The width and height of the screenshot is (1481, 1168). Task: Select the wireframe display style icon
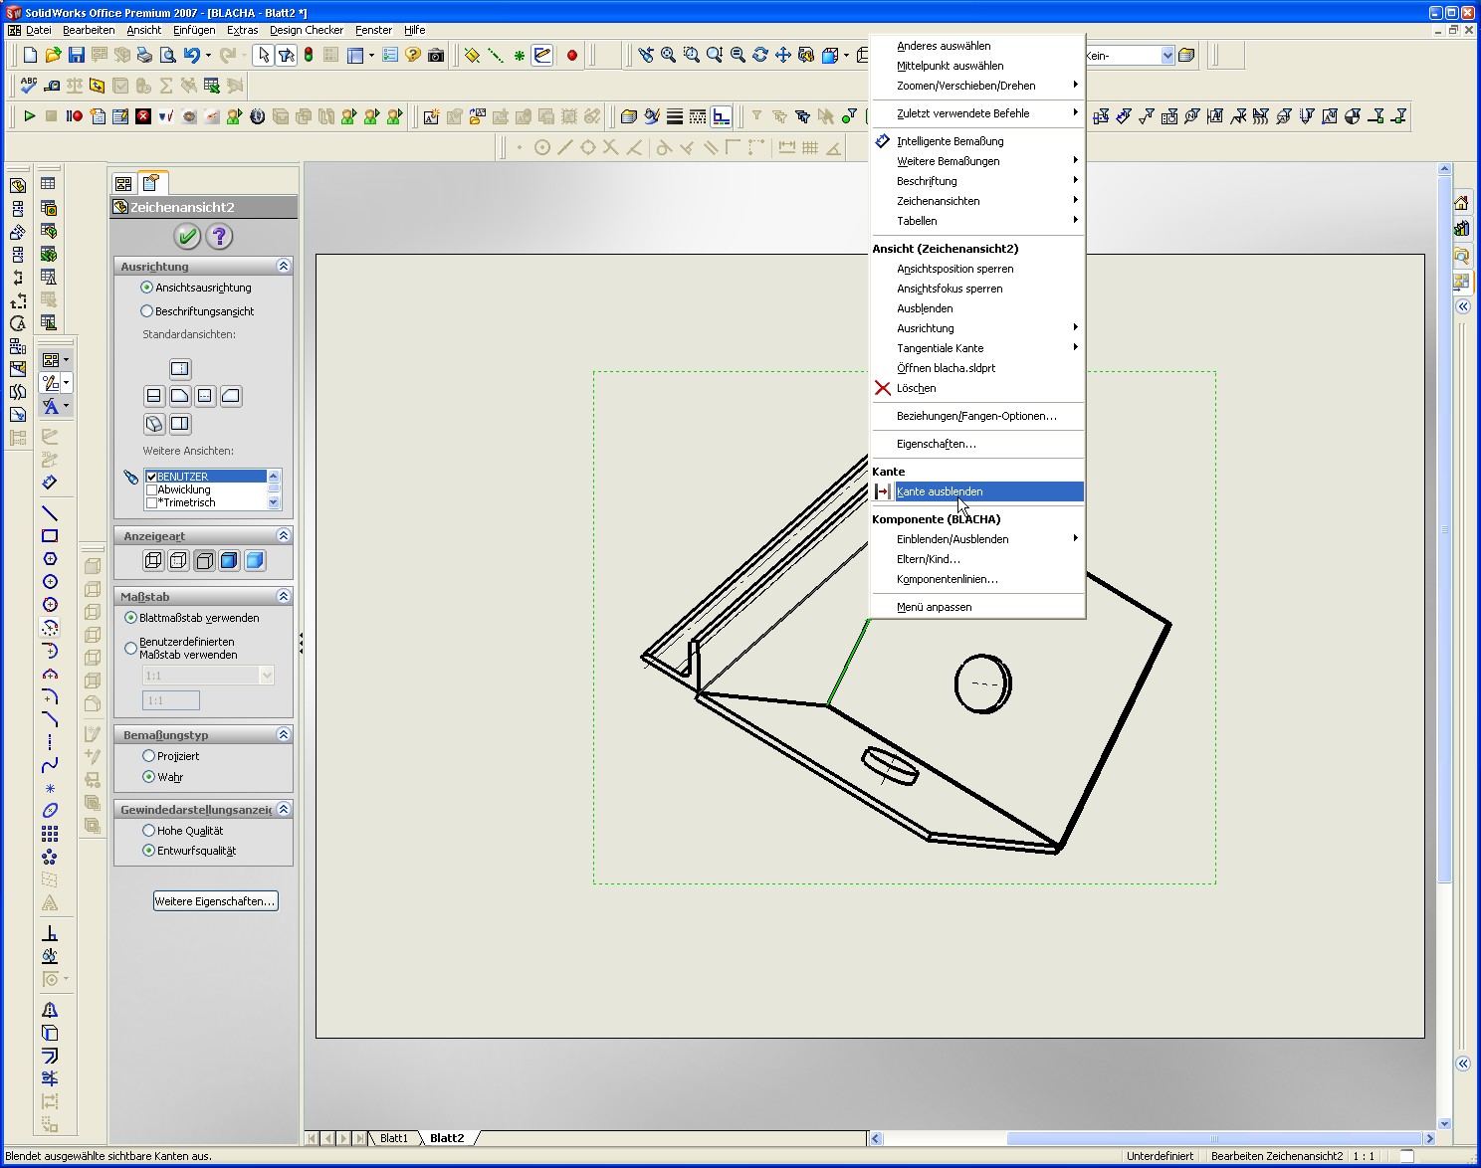click(x=153, y=560)
